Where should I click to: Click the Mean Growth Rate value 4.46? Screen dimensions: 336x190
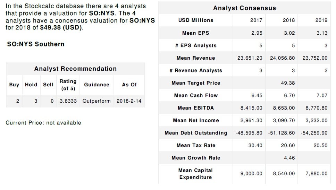(289, 158)
